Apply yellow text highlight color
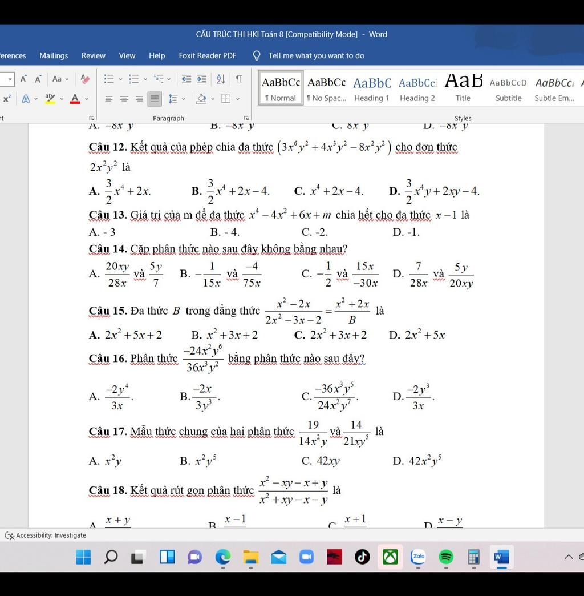The width and height of the screenshot is (584, 596). (x=50, y=99)
